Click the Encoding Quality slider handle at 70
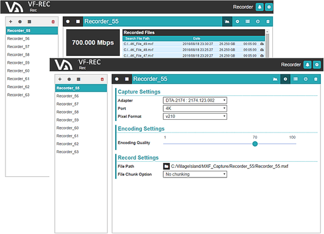 (255, 144)
